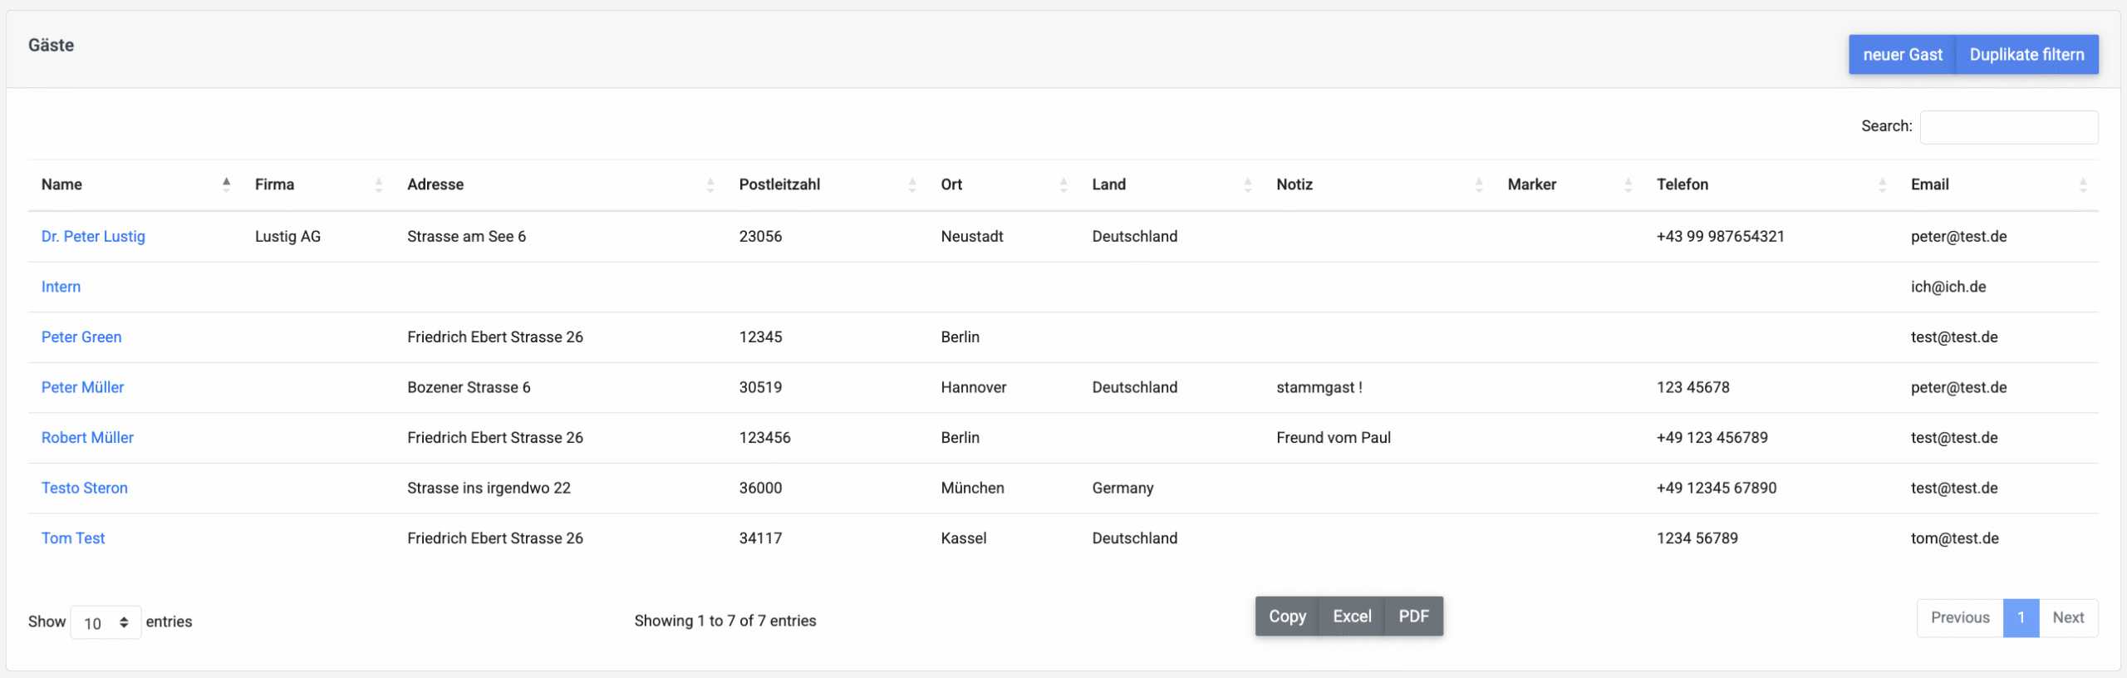Click the neuer Gast button
The image size is (2127, 678).
(1902, 55)
